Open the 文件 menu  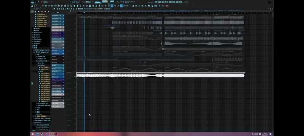[156, 2]
